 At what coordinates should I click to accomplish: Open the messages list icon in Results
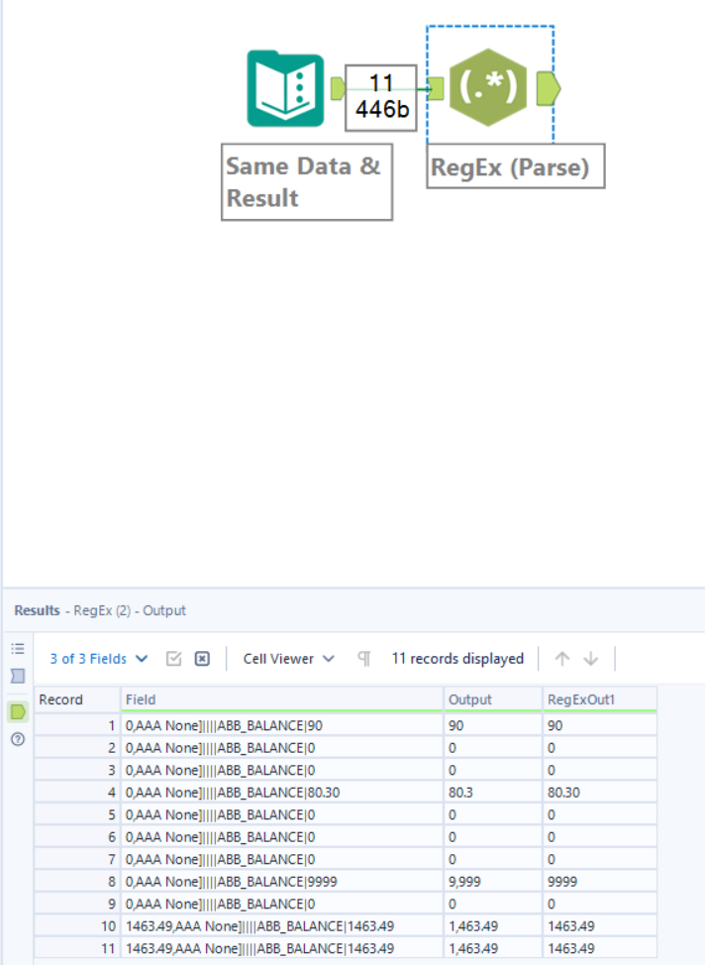pos(18,649)
